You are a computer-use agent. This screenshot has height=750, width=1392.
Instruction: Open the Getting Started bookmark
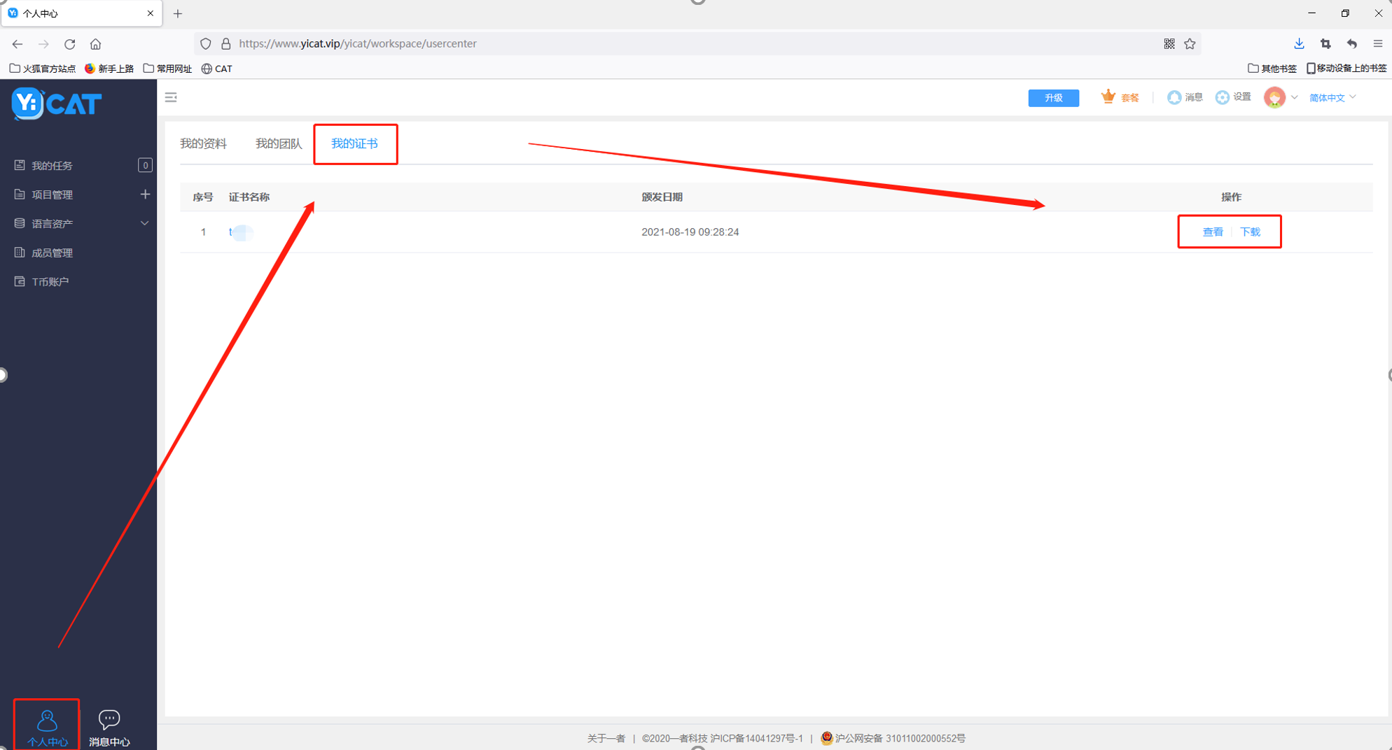[x=109, y=69]
